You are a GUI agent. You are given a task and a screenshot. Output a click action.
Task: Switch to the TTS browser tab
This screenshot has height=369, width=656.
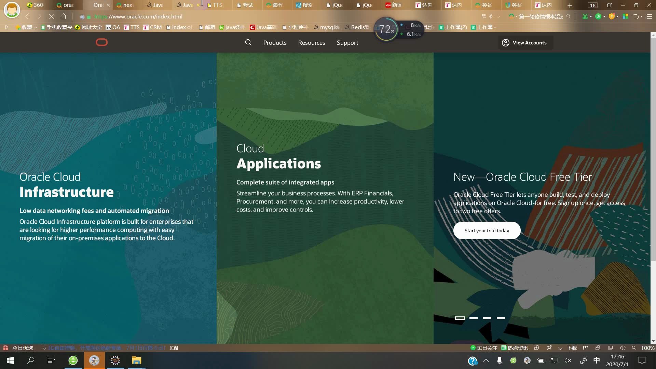point(217,5)
